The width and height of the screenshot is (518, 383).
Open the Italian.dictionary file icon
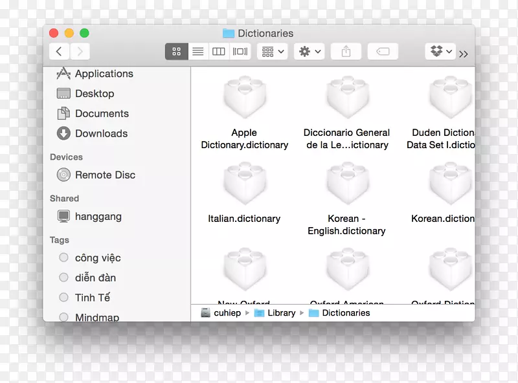[244, 184]
